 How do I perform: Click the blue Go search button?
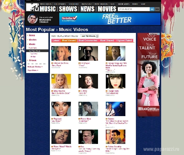pyautogui.click(x=152, y=9)
